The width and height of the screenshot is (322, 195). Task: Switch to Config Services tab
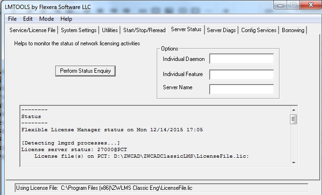point(259,30)
